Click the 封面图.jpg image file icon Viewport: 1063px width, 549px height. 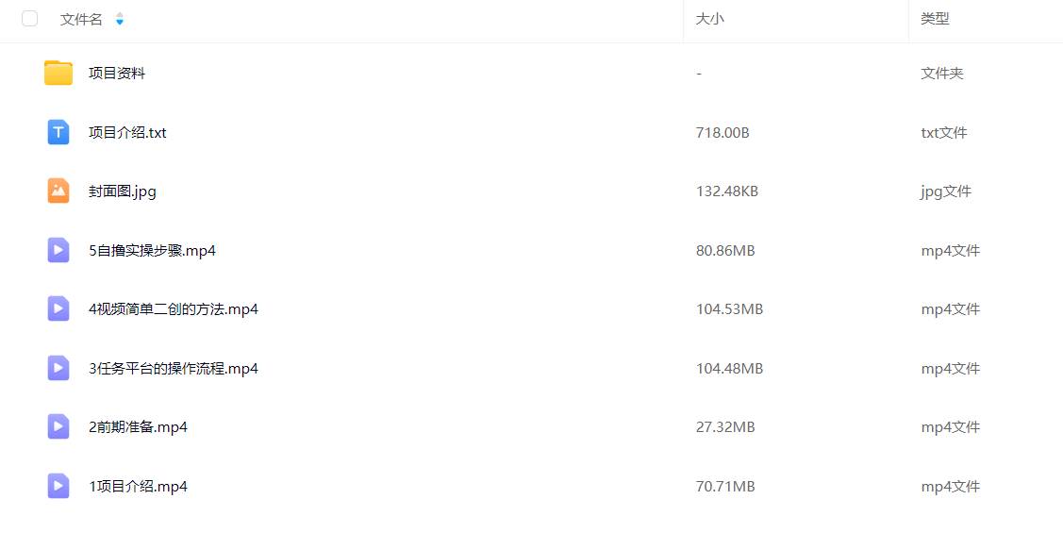coord(58,191)
